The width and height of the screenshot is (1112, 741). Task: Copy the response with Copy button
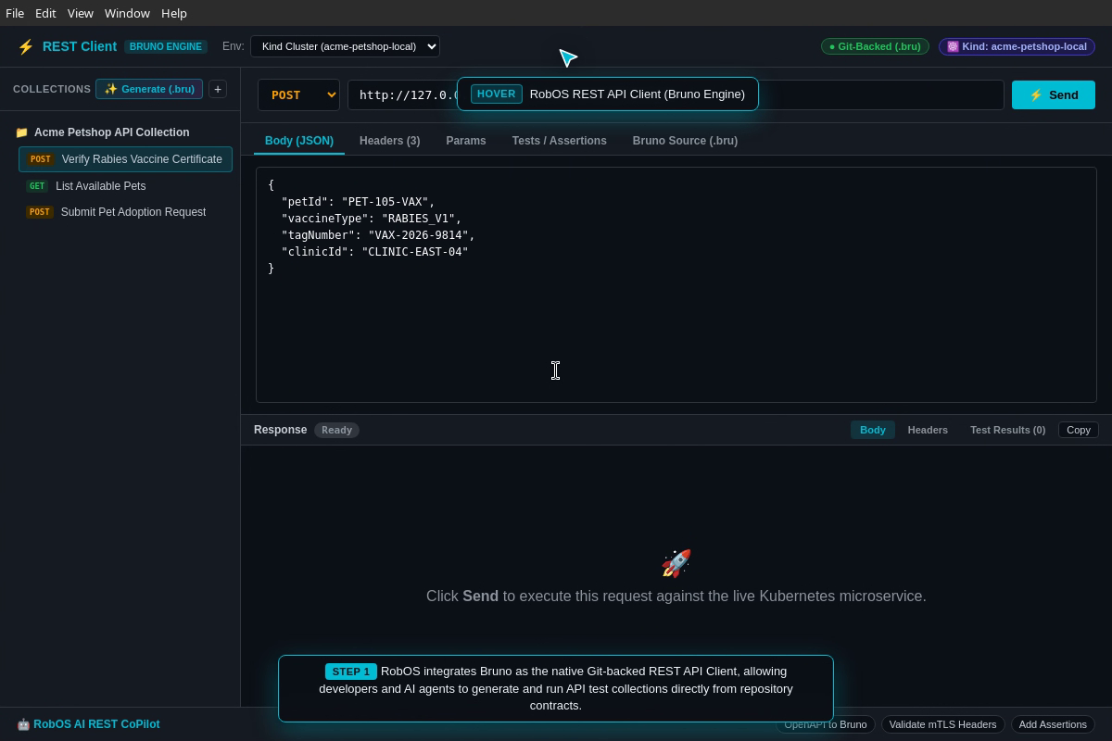tap(1079, 430)
